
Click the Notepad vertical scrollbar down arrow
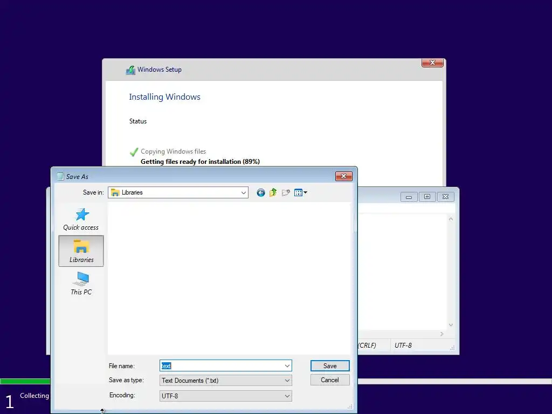(451, 325)
